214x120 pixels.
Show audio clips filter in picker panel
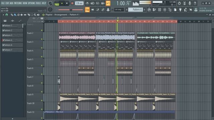click(12, 21)
